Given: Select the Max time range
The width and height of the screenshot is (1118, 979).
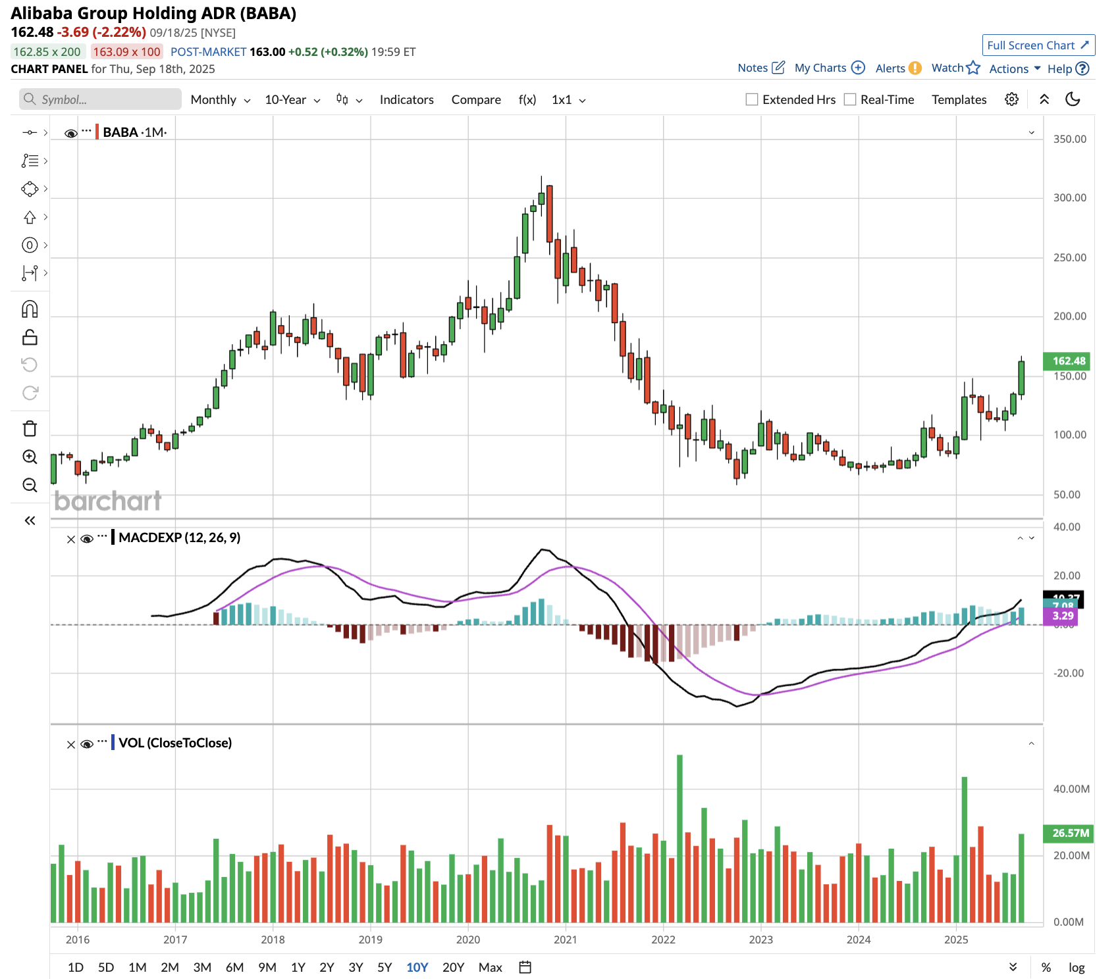Looking at the screenshot, I should (491, 967).
